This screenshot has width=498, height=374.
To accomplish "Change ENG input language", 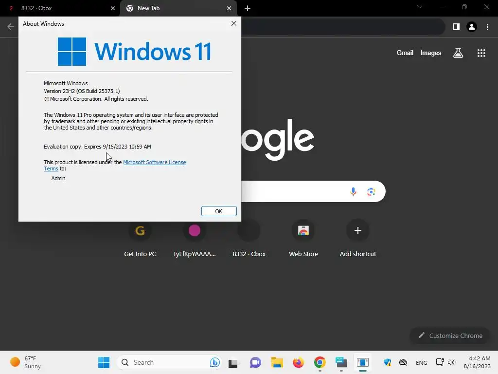I will (x=422, y=362).
